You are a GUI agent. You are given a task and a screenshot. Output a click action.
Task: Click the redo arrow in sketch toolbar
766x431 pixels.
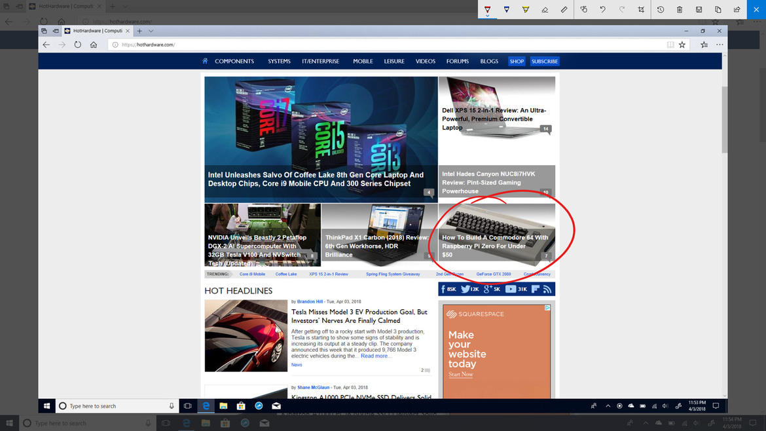pos(622,9)
